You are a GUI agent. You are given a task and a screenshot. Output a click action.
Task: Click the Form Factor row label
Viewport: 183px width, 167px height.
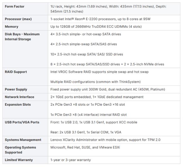coord(15,6)
